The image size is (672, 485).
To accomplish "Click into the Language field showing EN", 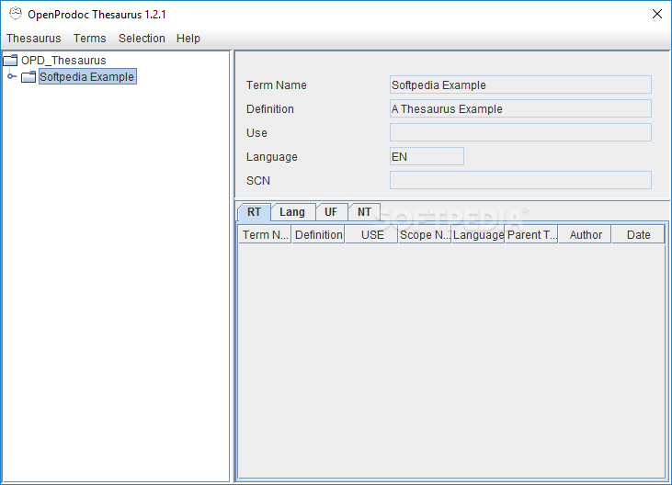I will pos(427,156).
